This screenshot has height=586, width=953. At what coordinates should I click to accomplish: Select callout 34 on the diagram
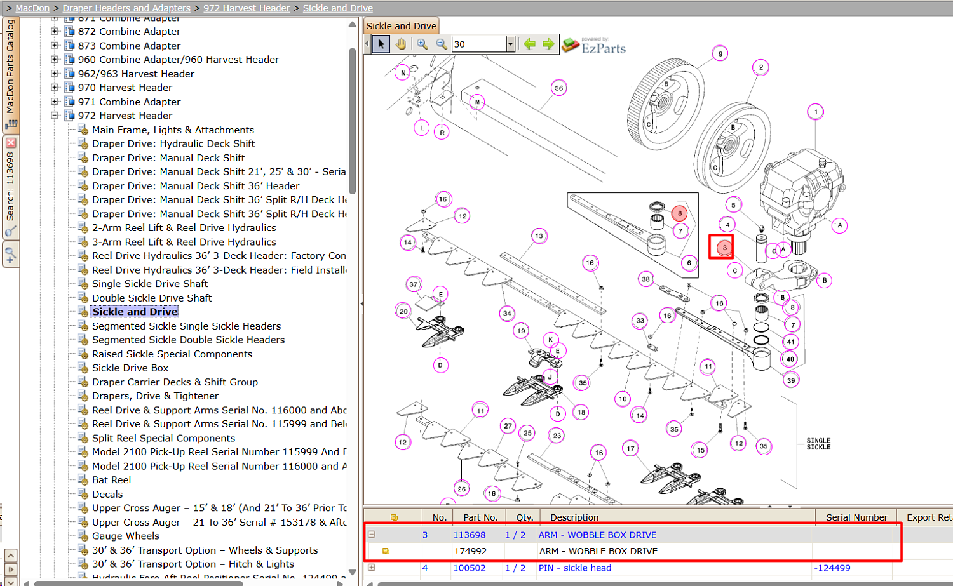[x=507, y=313]
